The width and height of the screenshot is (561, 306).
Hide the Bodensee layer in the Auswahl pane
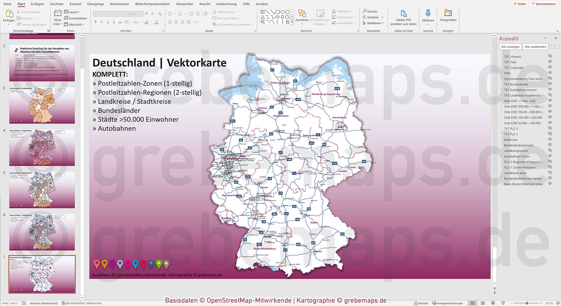[551, 140]
